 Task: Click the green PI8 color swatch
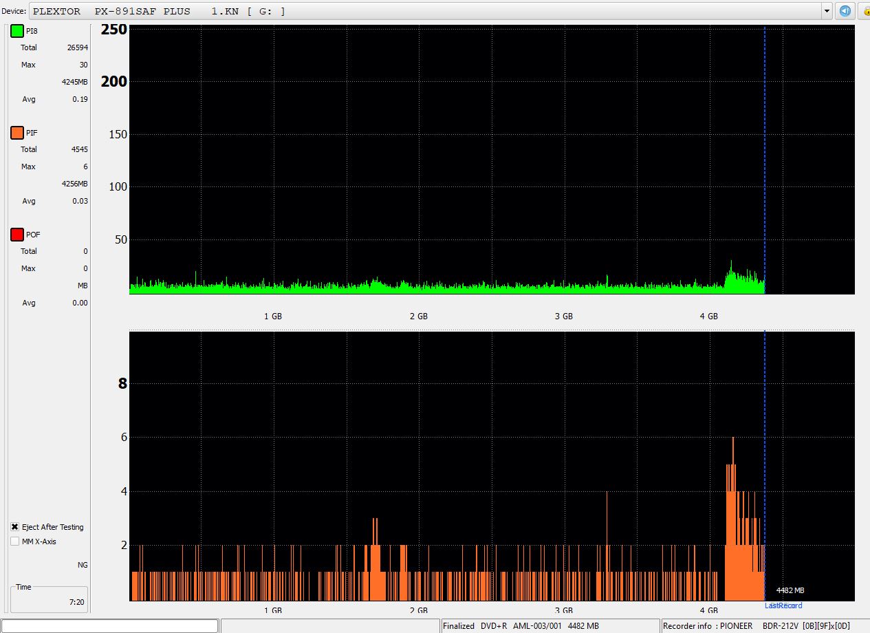tap(17, 31)
